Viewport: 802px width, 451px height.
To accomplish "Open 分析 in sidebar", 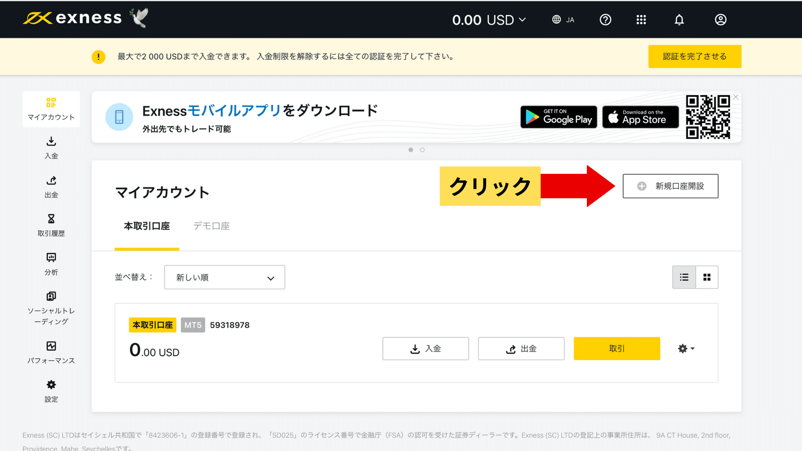I will click(x=51, y=264).
